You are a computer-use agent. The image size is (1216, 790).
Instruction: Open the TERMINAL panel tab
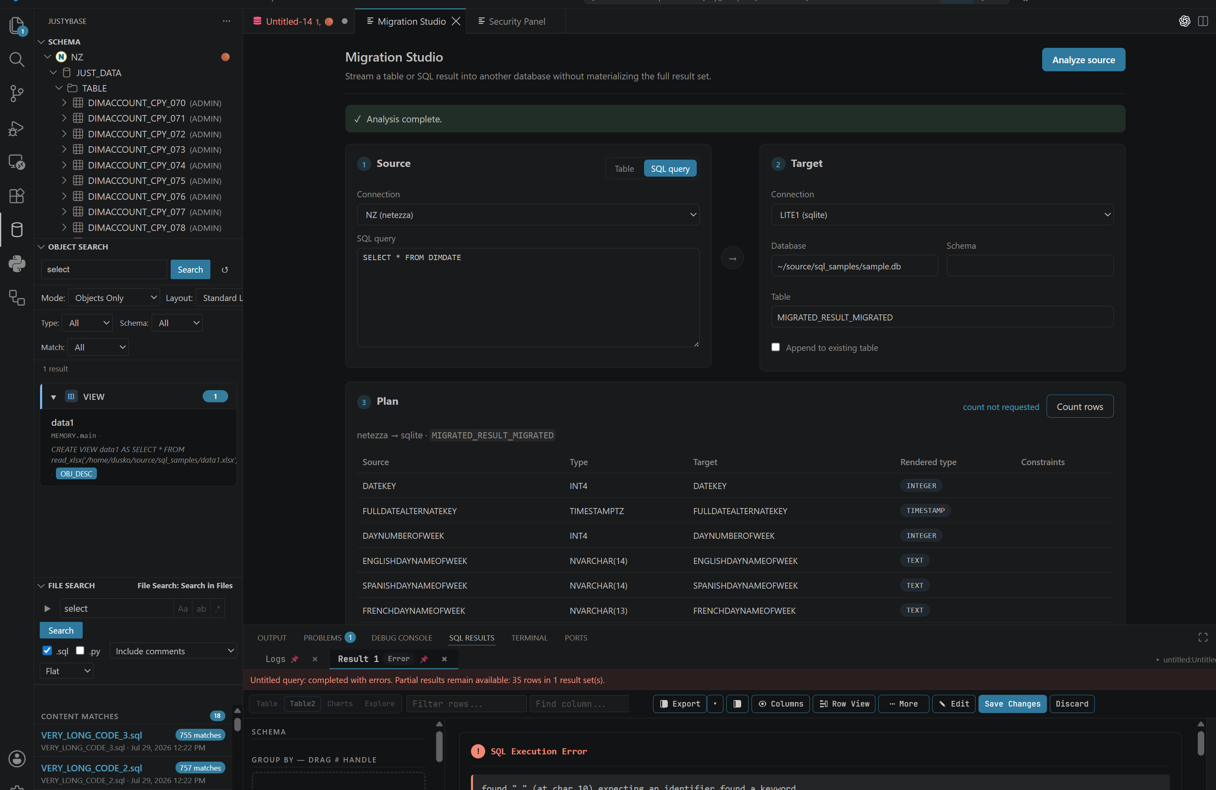(x=529, y=638)
